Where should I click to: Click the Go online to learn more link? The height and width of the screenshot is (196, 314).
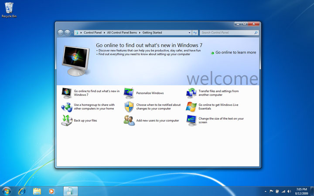235,52
